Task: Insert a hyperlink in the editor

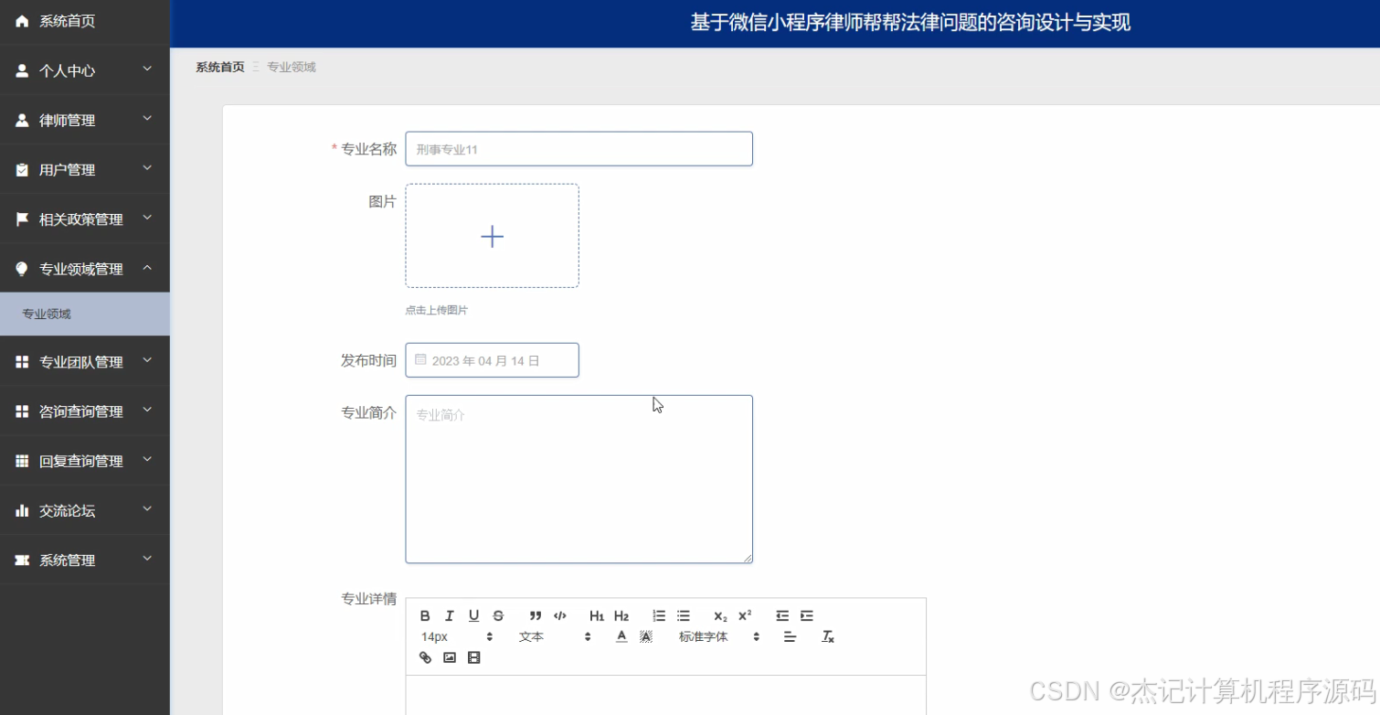Action: 425,657
